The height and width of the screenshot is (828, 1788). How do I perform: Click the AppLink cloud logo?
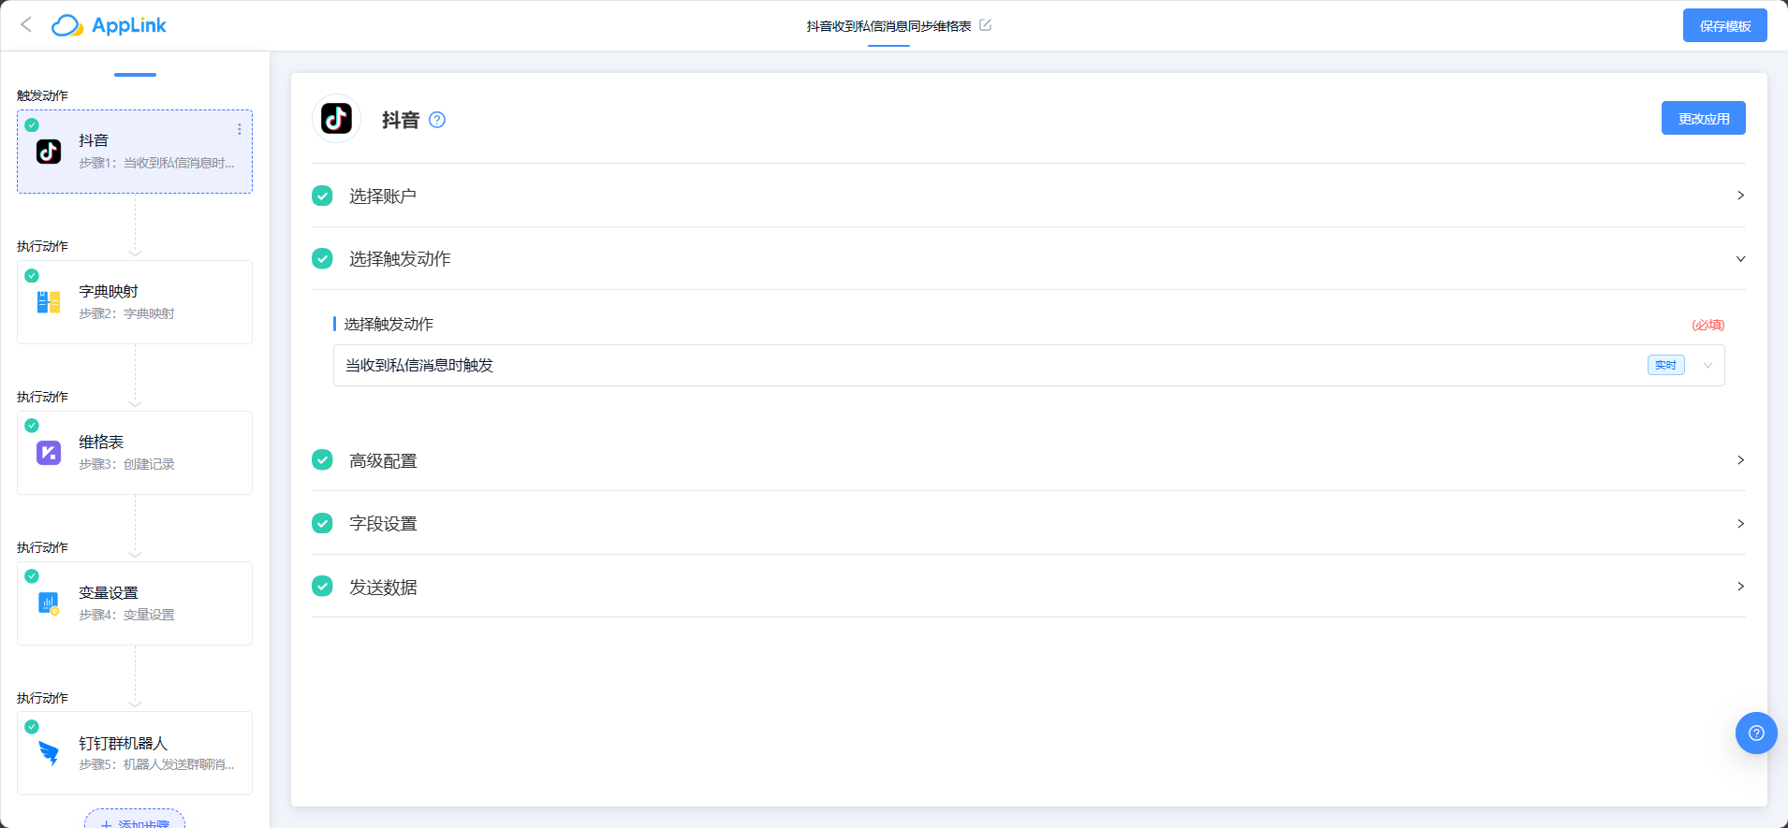[x=67, y=25]
